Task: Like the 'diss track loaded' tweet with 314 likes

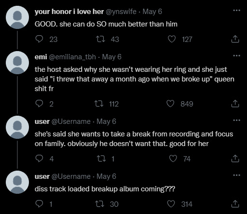Action: coord(171,204)
